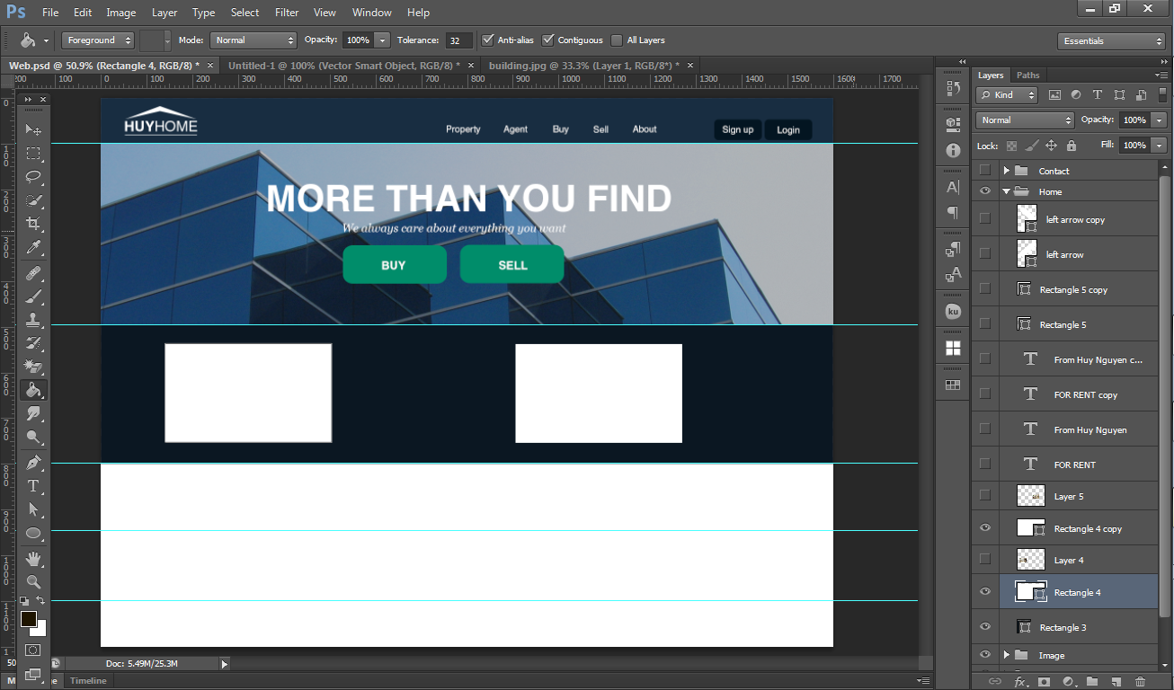
Task: Click the foreground color swatch
Action: point(29,619)
